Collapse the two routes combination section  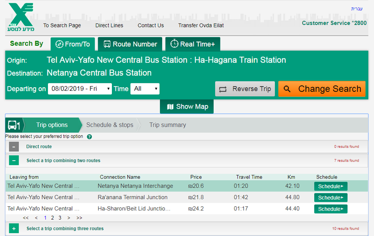(x=14, y=161)
